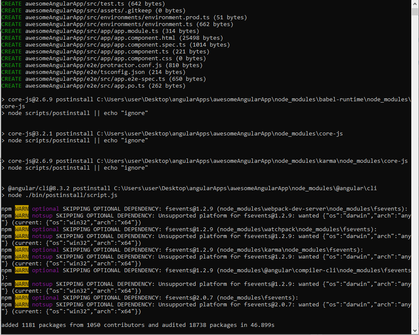Click the 'added 1181 packages' summary line
This screenshot has width=419, height=335.
[138, 325]
